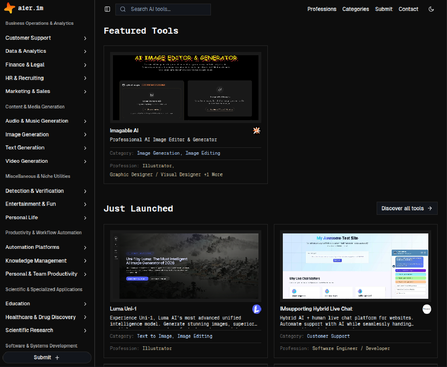Expand Healthcare & Drug Discovery category
The width and height of the screenshot is (447, 367).
pyautogui.click(x=46, y=317)
